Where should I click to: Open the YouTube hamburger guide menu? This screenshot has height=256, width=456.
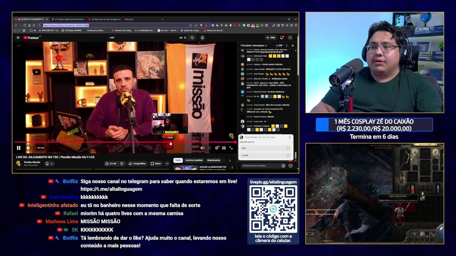pos(18,38)
